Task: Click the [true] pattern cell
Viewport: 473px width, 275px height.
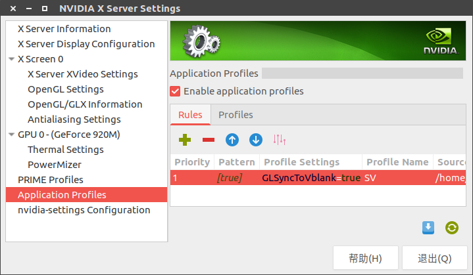Action: pyautogui.click(x=230, y=178)
